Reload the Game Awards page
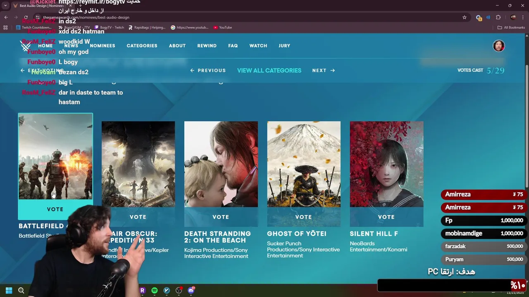This screenshot has width=529, height=297. coord(26,17)
